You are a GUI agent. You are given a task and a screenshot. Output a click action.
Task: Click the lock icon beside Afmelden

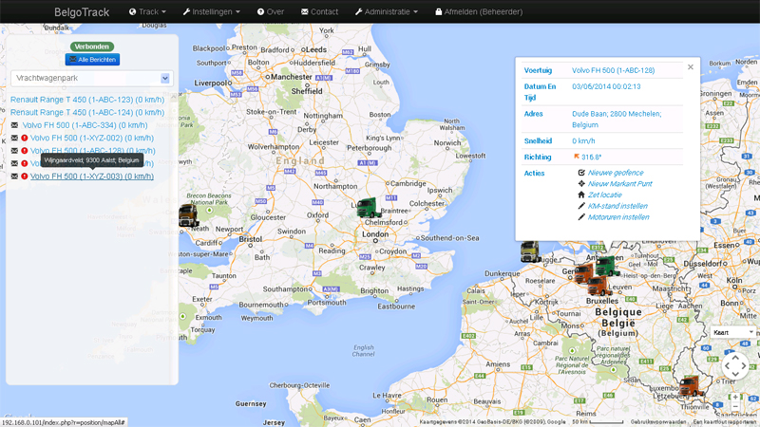tap(438, 11)
